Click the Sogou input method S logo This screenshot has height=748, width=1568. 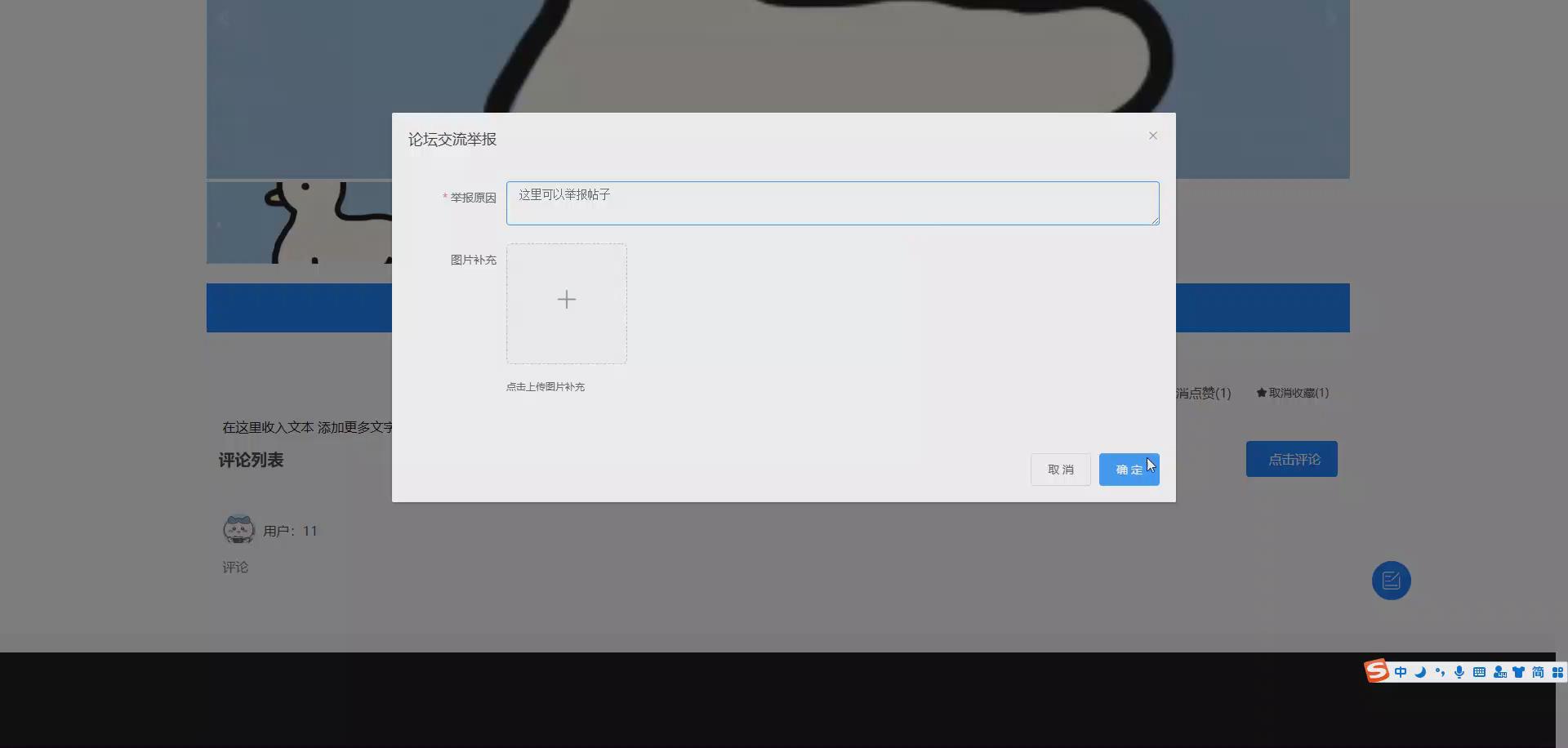pyautogui.click(x=1375, y=671)
